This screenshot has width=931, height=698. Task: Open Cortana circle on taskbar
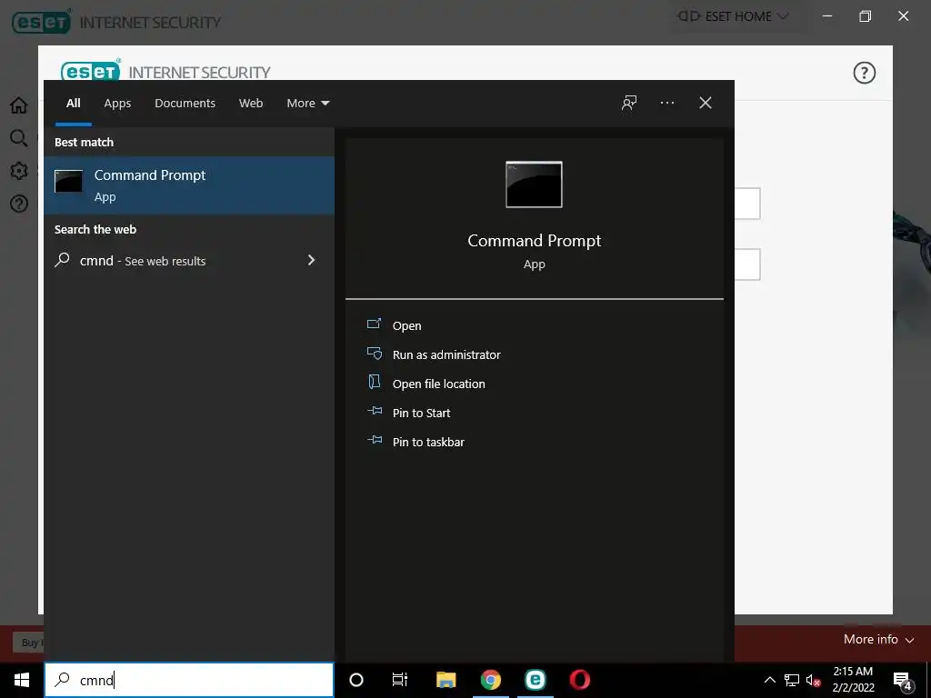point(355,680)
